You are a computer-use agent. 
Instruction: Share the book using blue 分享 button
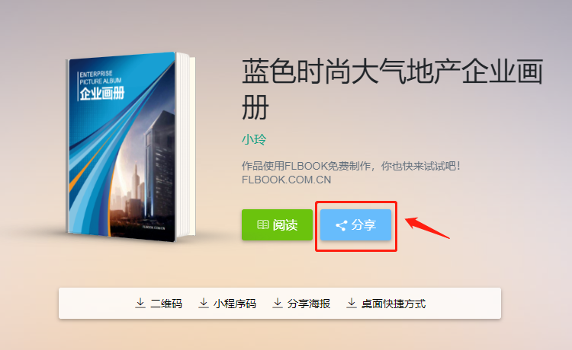355,225
